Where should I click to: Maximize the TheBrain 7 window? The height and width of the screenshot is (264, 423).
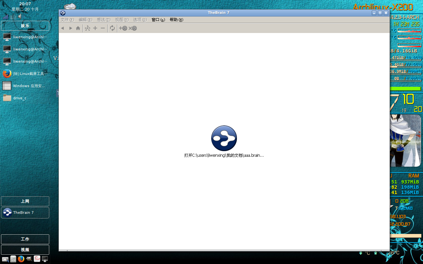point(380,13)
